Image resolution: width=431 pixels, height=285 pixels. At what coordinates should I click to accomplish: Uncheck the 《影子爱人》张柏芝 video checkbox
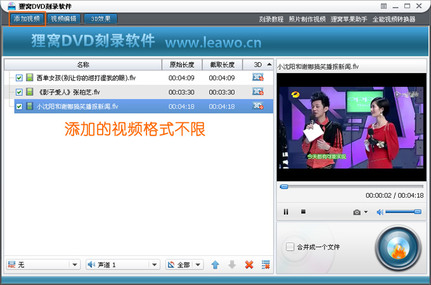point(19,92)
